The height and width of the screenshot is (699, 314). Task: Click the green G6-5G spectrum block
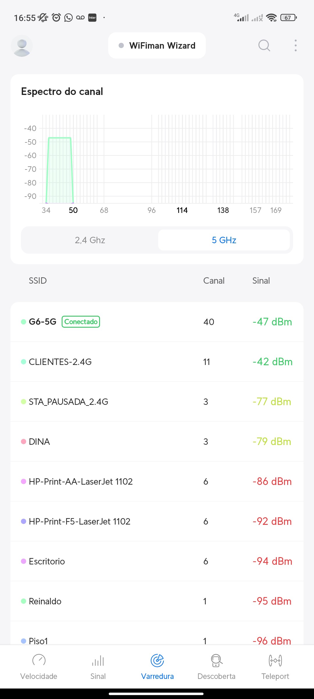pyautogui.click(x=60, y=170)
